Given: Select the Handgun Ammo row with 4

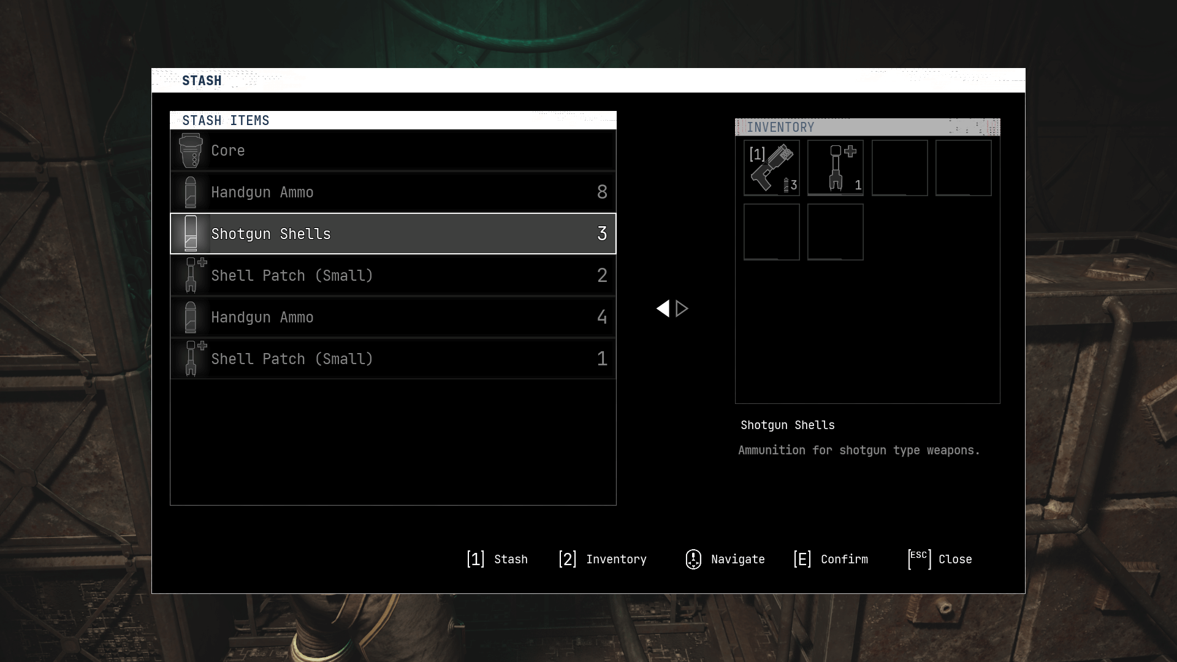Looking at the screenshot, I should [x=393, y=317].
